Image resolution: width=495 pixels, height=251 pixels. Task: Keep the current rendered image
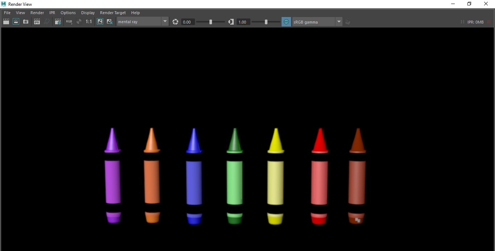(100, 21)
